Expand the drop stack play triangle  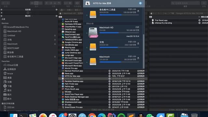click(2, 13)
